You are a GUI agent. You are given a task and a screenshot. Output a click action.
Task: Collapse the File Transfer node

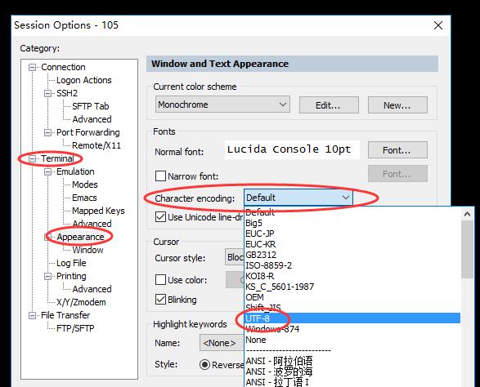(32, 315)
